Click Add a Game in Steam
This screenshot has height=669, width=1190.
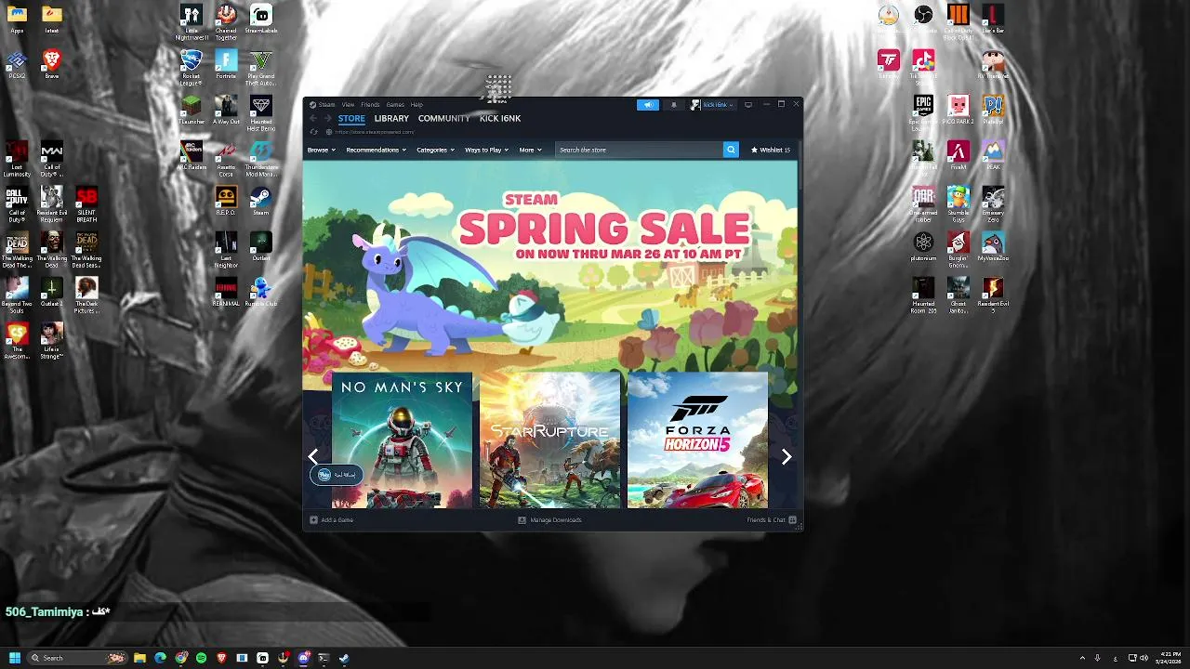(x=332, y=520)
